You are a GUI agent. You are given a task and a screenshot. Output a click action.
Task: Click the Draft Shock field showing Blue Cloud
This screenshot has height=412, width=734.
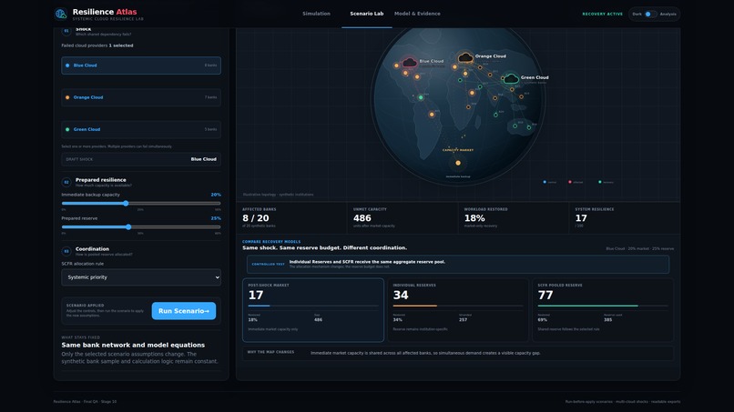click(141, 159)
